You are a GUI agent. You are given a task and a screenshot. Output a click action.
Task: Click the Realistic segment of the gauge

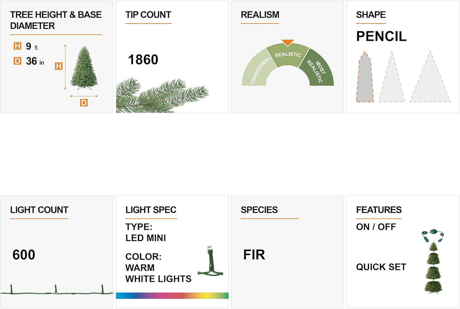[x=288, y=55]
